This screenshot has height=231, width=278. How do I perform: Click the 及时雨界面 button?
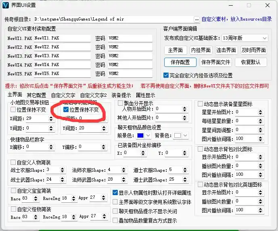pos(253,50)
